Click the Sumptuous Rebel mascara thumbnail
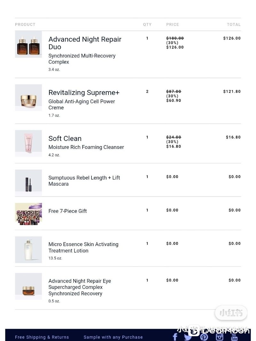 (28, 183)
